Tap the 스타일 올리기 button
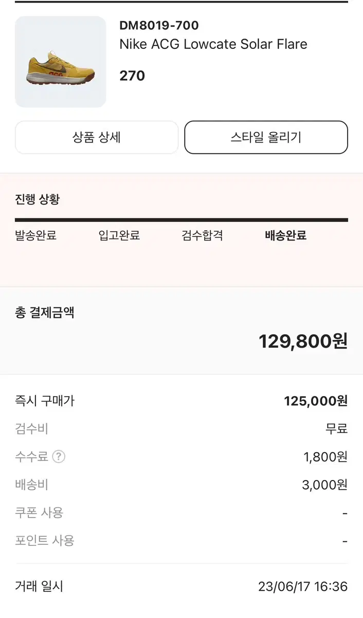The image size is (363, 618). [266, 138]
